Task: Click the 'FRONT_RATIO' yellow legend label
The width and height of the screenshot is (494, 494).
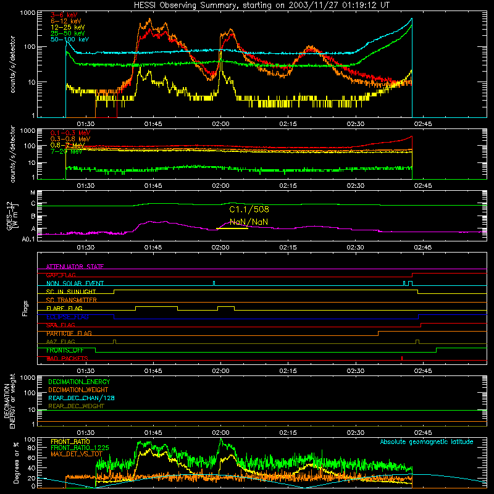Action: click(x=70, y=442)
